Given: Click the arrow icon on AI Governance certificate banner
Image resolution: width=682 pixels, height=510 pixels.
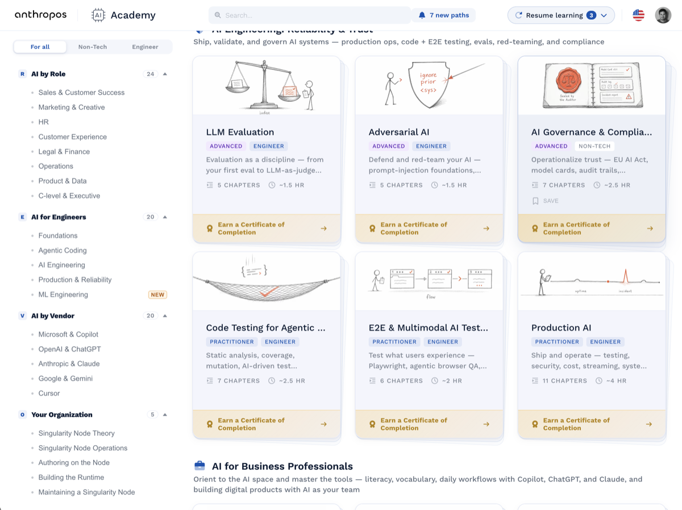Looking at the screenshot, I should coord(650,229).
